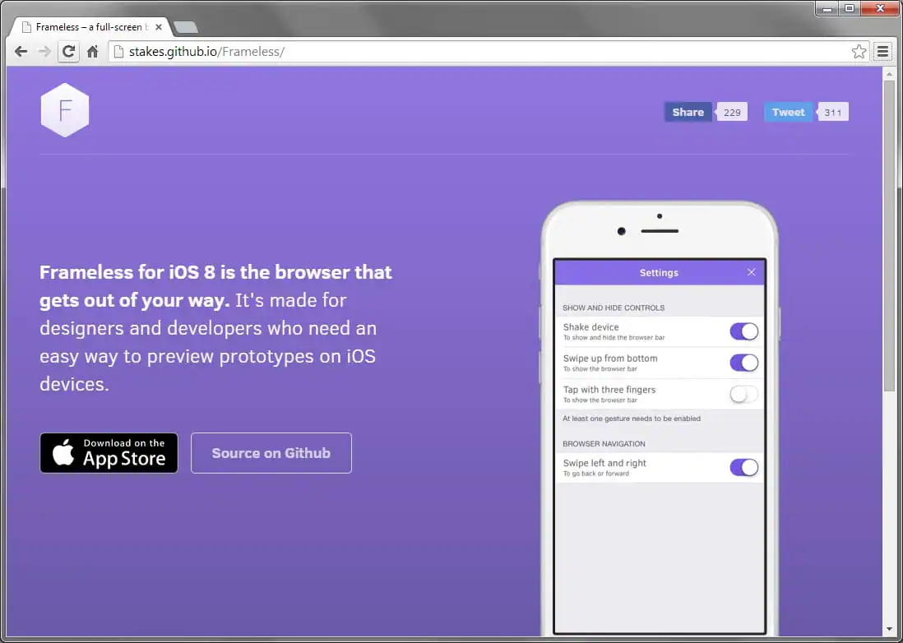This screenshot has width=903, height=643.
Task: Click BROWSER NAVIGATION heading
Action: [x=604, y=444]
